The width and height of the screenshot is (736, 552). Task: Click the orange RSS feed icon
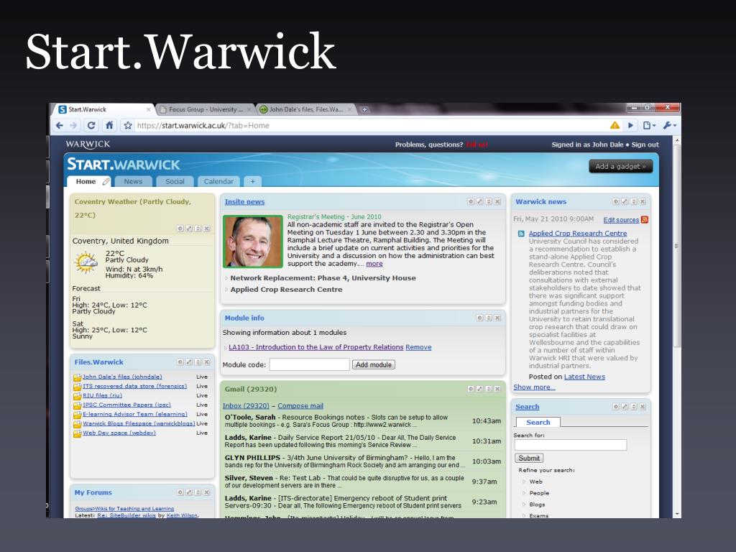point(645,220)
